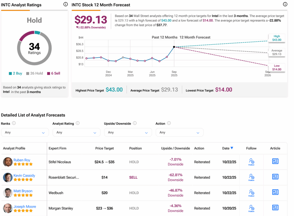The image size is (294, 216).
Task: Expand the Upside/Downside dropdown
Action: 128,133
